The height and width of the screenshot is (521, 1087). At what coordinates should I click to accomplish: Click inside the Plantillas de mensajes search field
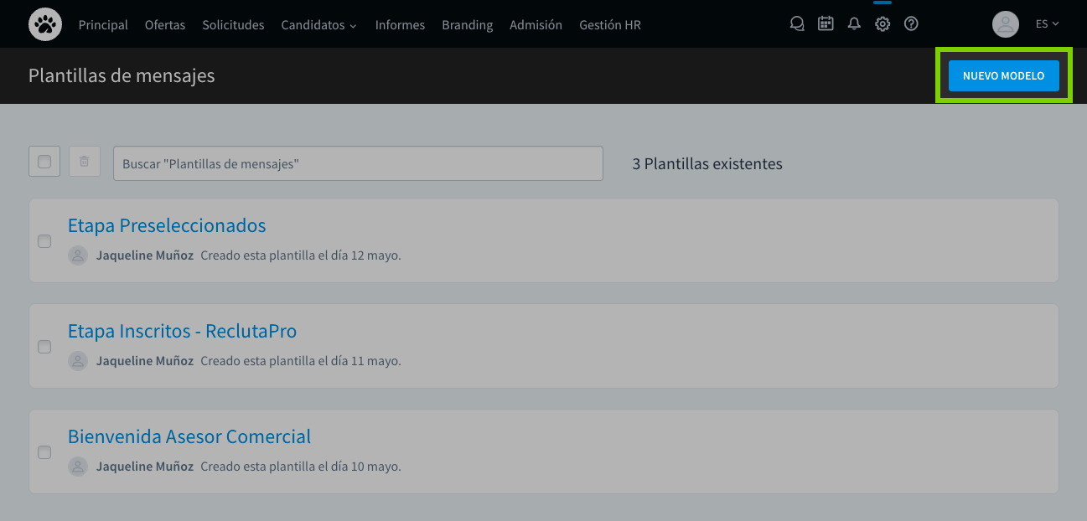(x=358, y=162)
